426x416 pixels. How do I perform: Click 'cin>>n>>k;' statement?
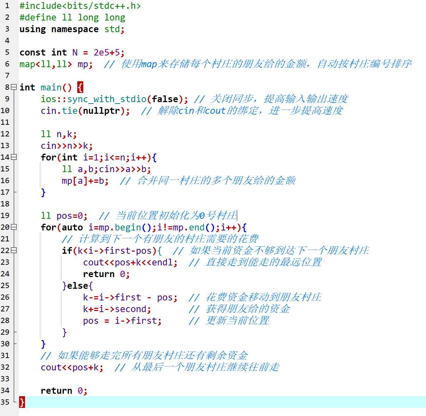coord(67,146)
